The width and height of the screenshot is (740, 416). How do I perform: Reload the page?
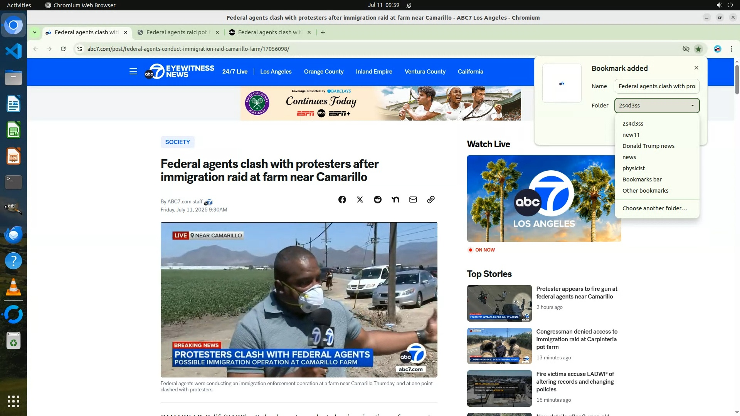click(63, 49)
